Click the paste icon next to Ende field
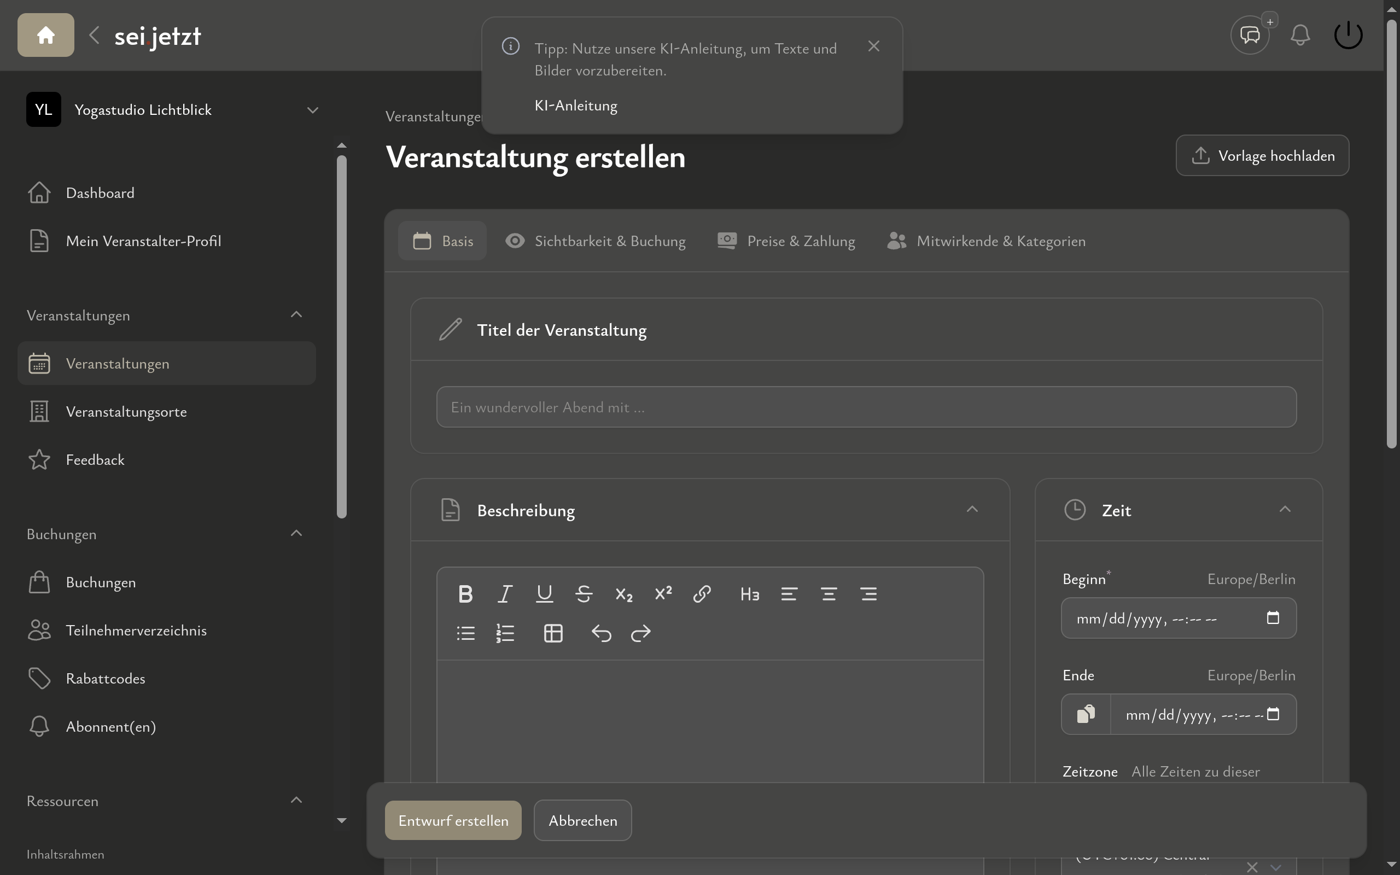 click(1087, 714)
